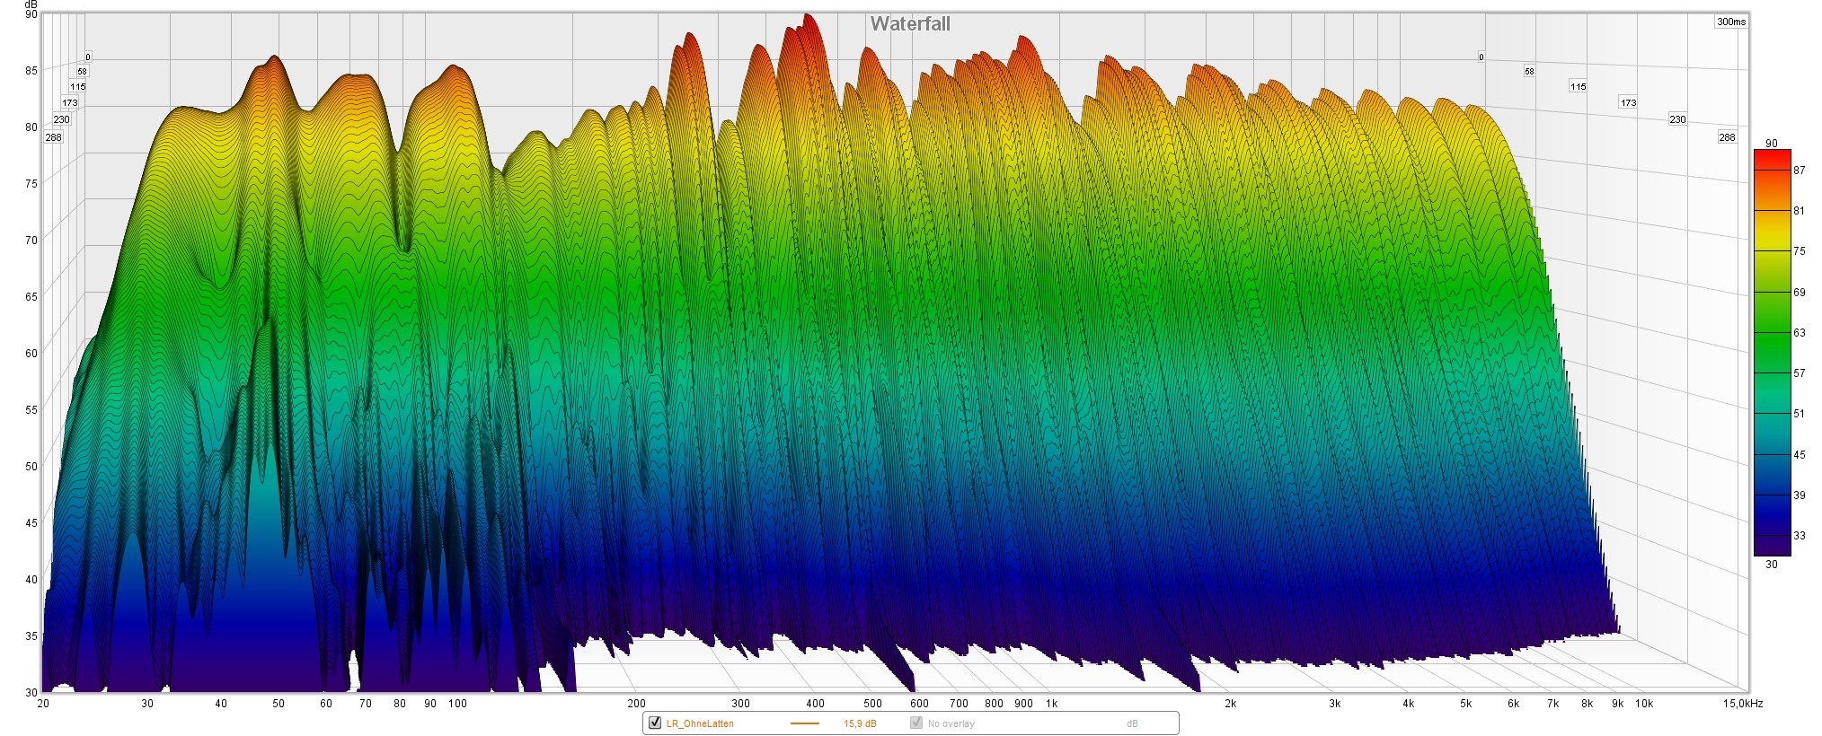Screen dimensions: 1822x736
Task: Click the LR_OhneLatten legend label
Action: 700,723
